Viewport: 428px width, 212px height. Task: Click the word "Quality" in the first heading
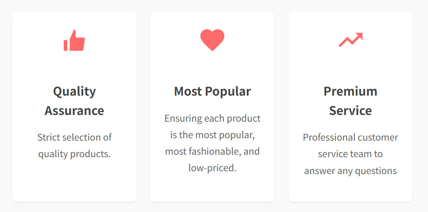pos(74,91)
